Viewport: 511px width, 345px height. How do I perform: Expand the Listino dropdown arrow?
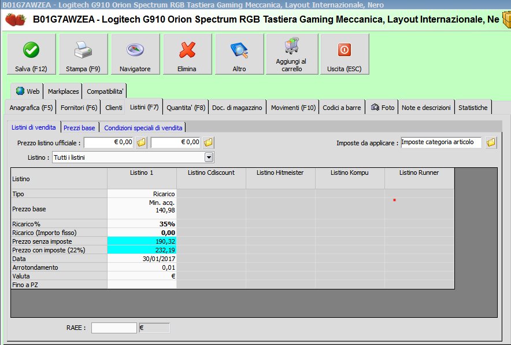click(209, 157)
